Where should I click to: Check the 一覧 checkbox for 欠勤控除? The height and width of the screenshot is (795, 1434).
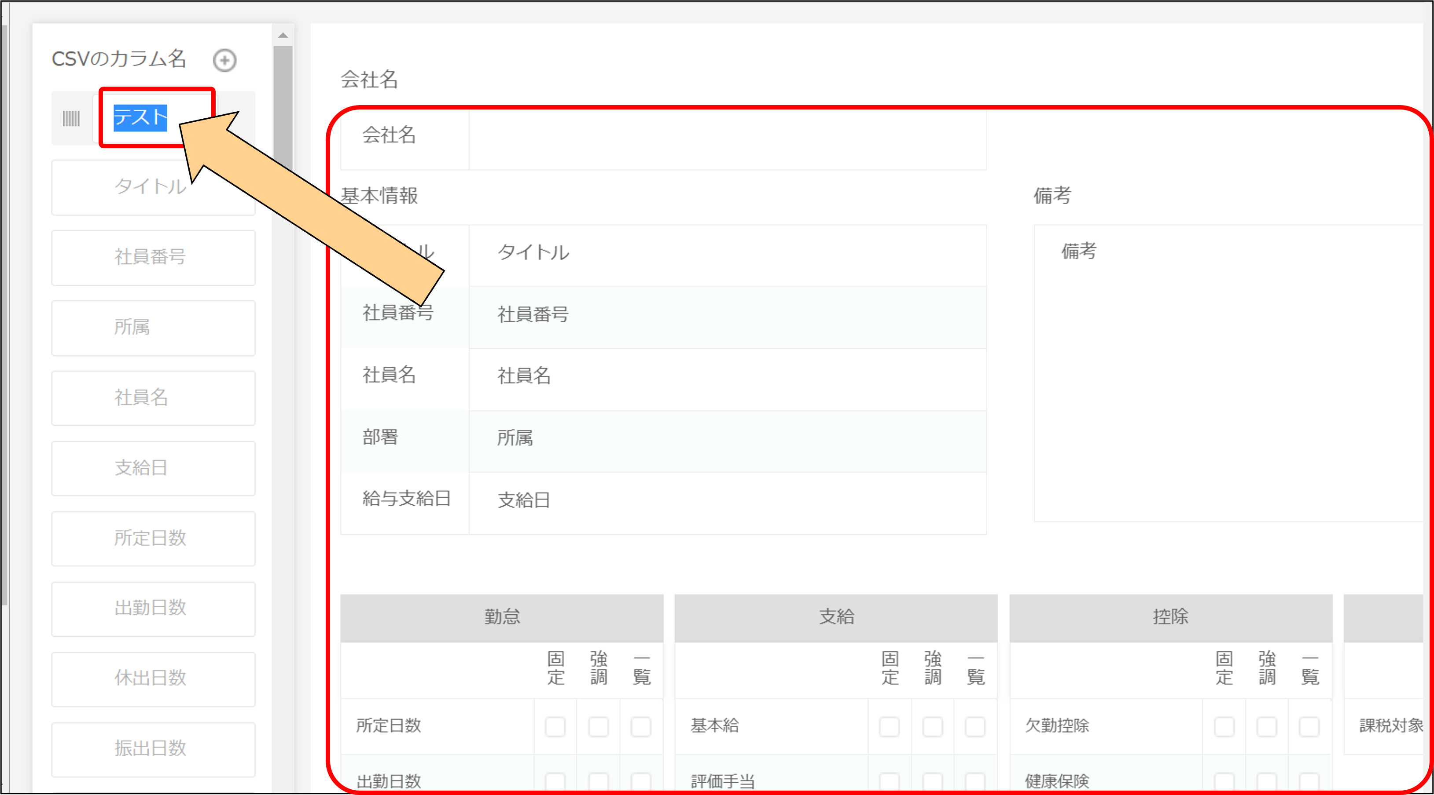[1309, 726]
